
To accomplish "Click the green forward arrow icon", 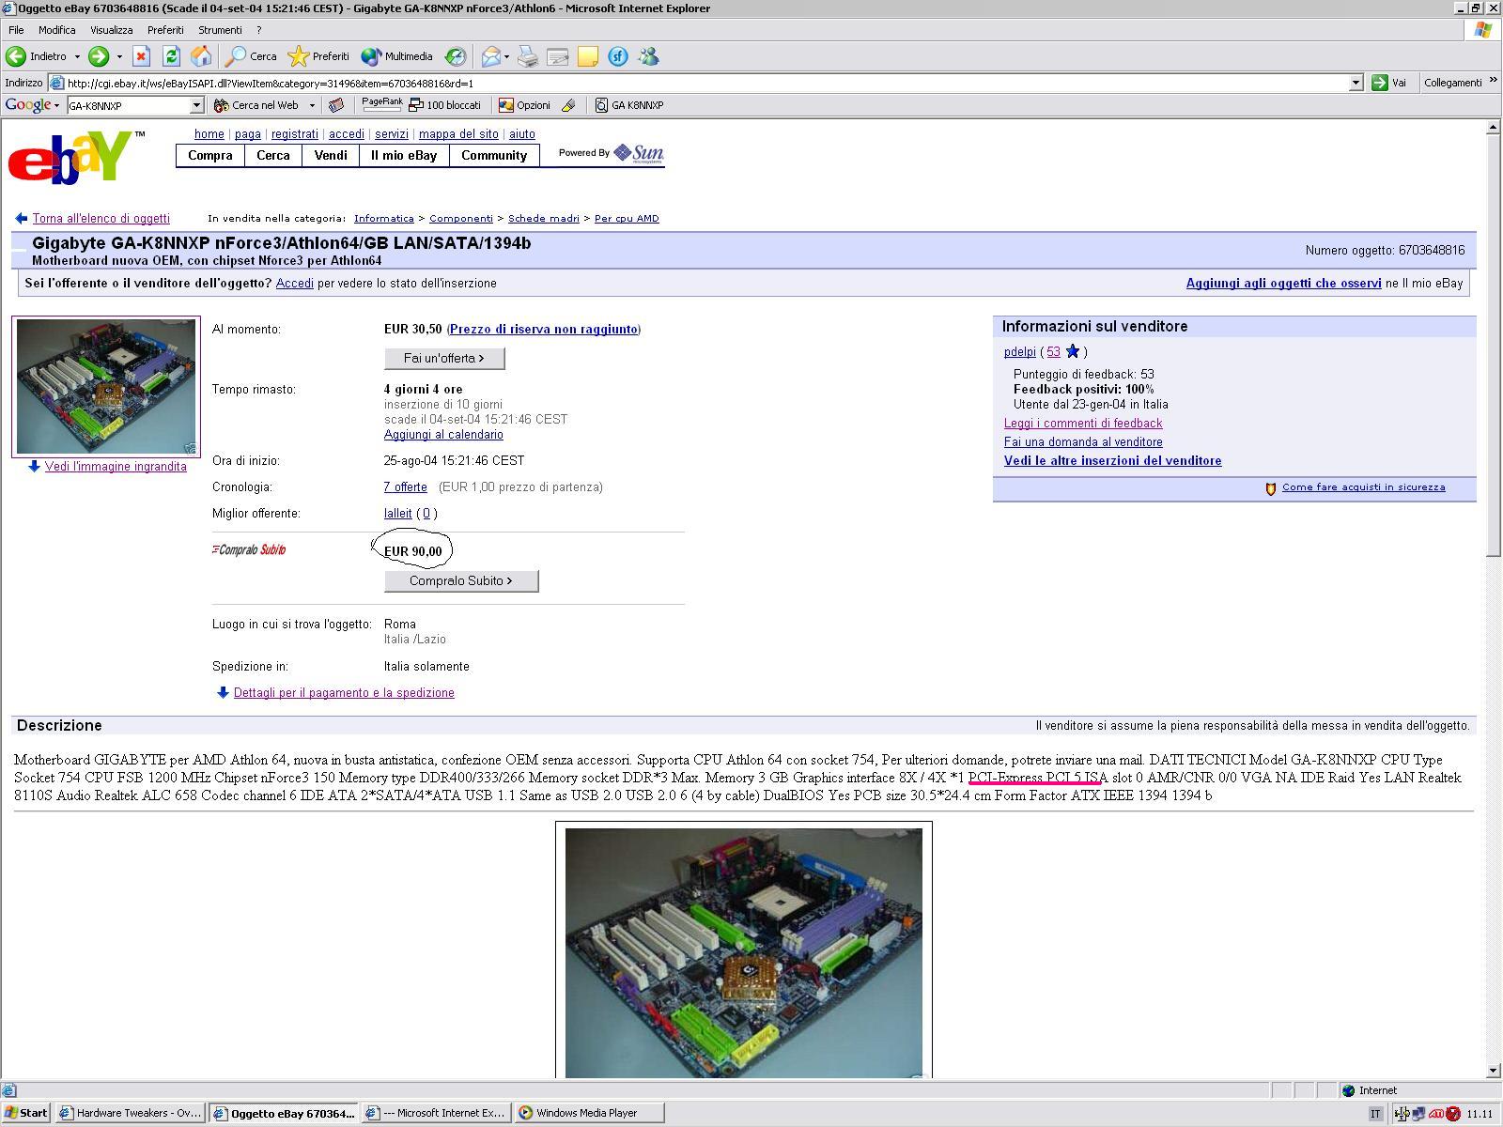I will point(99,56).
